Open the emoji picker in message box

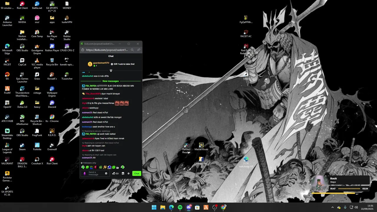click(106, 173)
